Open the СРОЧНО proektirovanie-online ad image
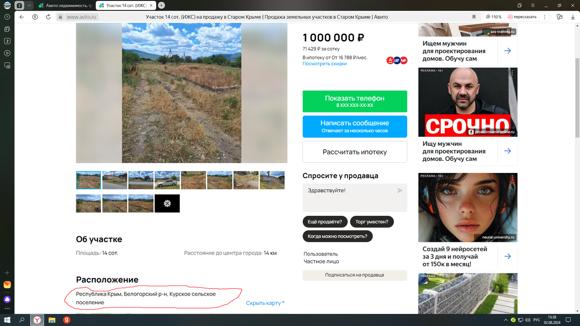This screenshot has width=580, height=326. tap(467, 102)
